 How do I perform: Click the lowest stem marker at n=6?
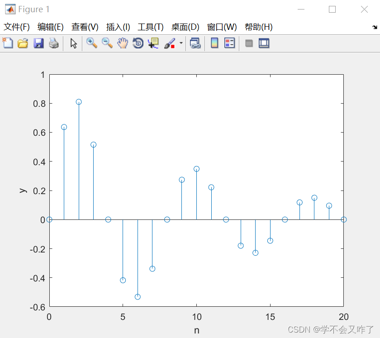[138, 297]
